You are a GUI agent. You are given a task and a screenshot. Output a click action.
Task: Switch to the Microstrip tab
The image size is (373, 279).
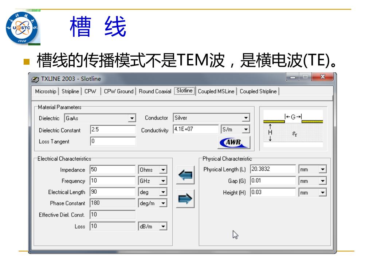coord(46,91)
